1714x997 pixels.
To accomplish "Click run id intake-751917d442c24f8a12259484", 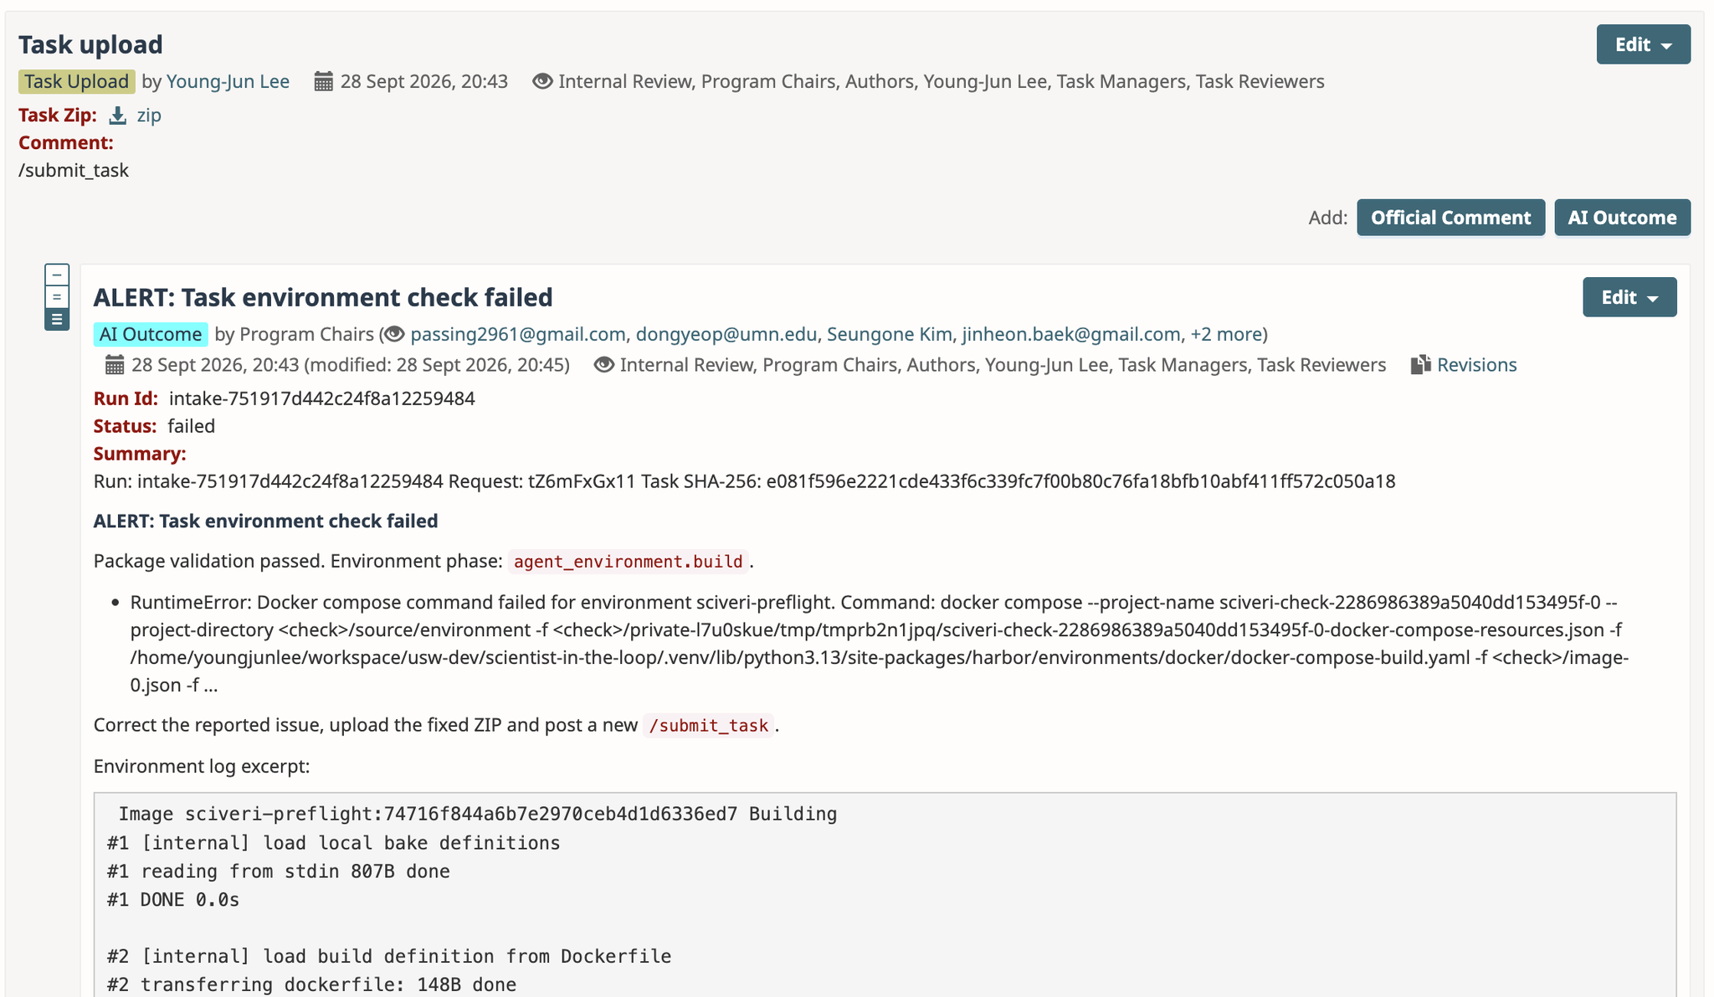I will pos(322,398).
